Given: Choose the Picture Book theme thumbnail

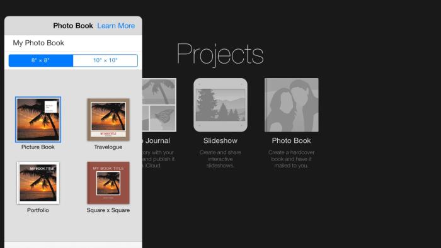Looking at the screenshot, I should tap(38, 120).
